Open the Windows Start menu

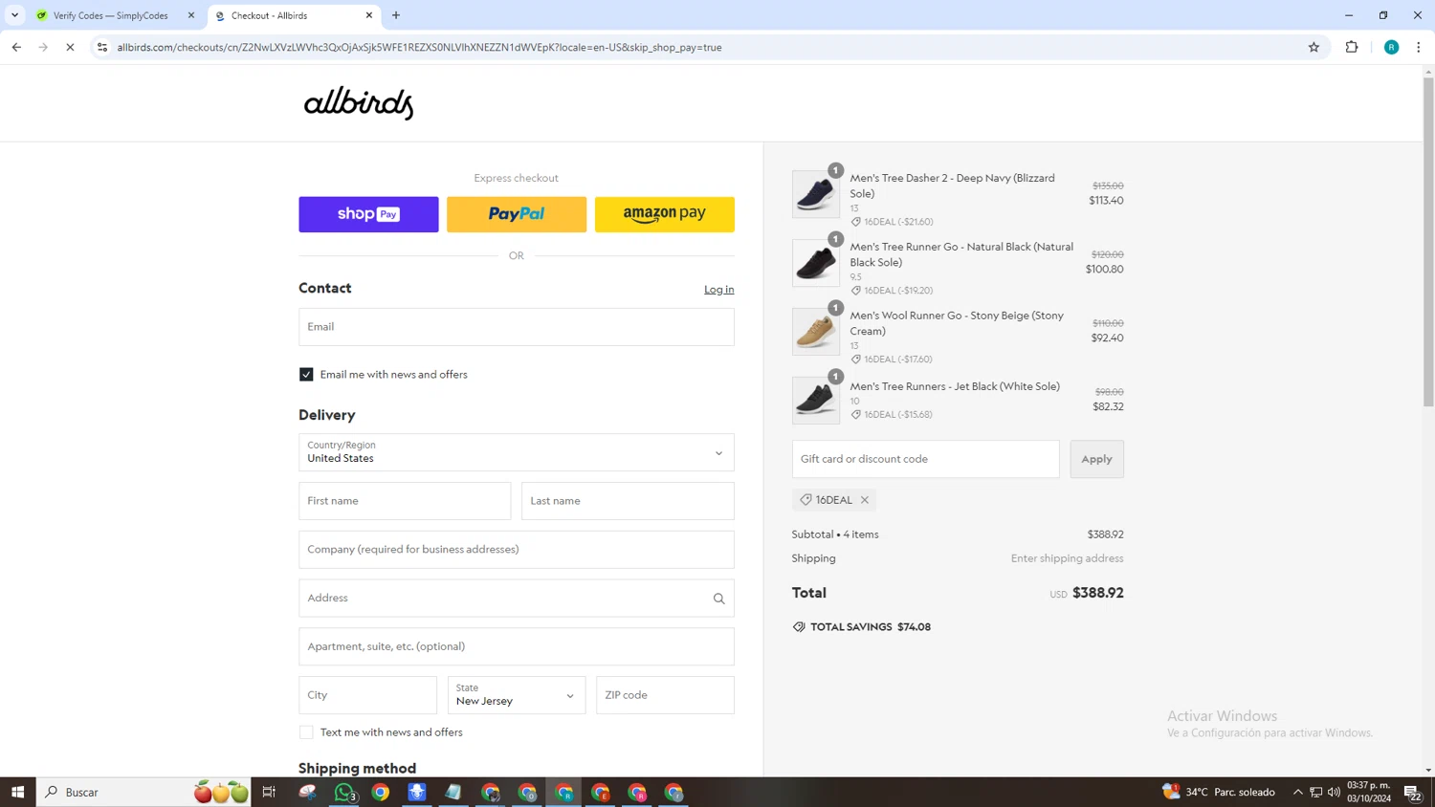click(17, 792)
